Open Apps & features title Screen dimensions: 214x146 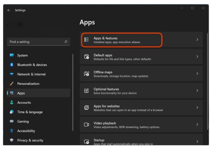[x=105, y=38]
